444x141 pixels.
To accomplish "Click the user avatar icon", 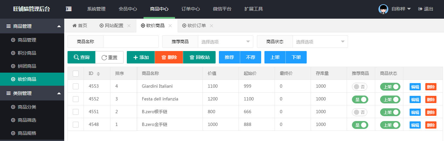I will [x=383, y=9].
